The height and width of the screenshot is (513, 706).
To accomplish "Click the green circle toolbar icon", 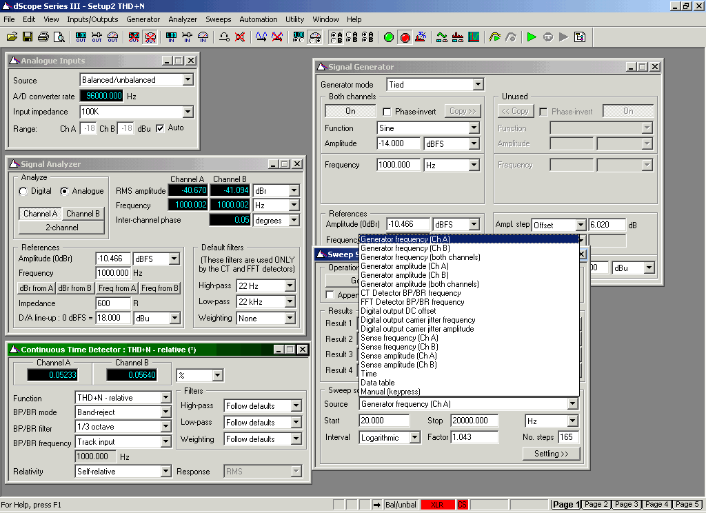I will 389,37.
